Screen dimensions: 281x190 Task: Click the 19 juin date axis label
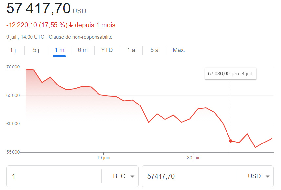pos(104,158)
